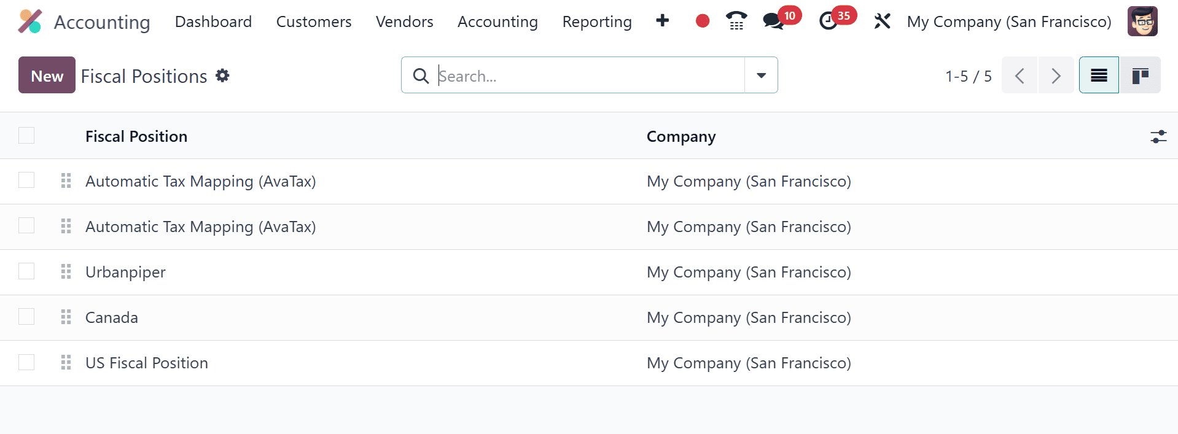Open the plus quick-create menu icon
The height and width of the screenshot is (434, 1178).
coord(662,21)
